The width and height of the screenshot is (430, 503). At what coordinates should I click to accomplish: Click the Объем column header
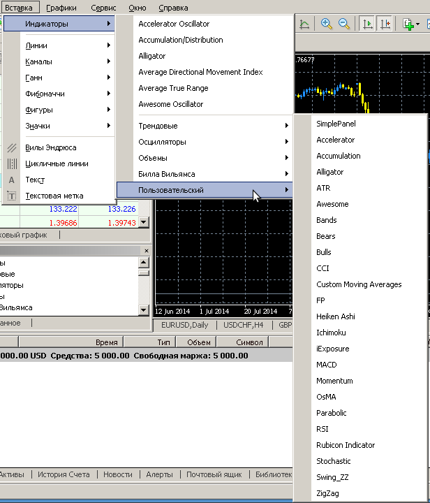coord(196,342)
